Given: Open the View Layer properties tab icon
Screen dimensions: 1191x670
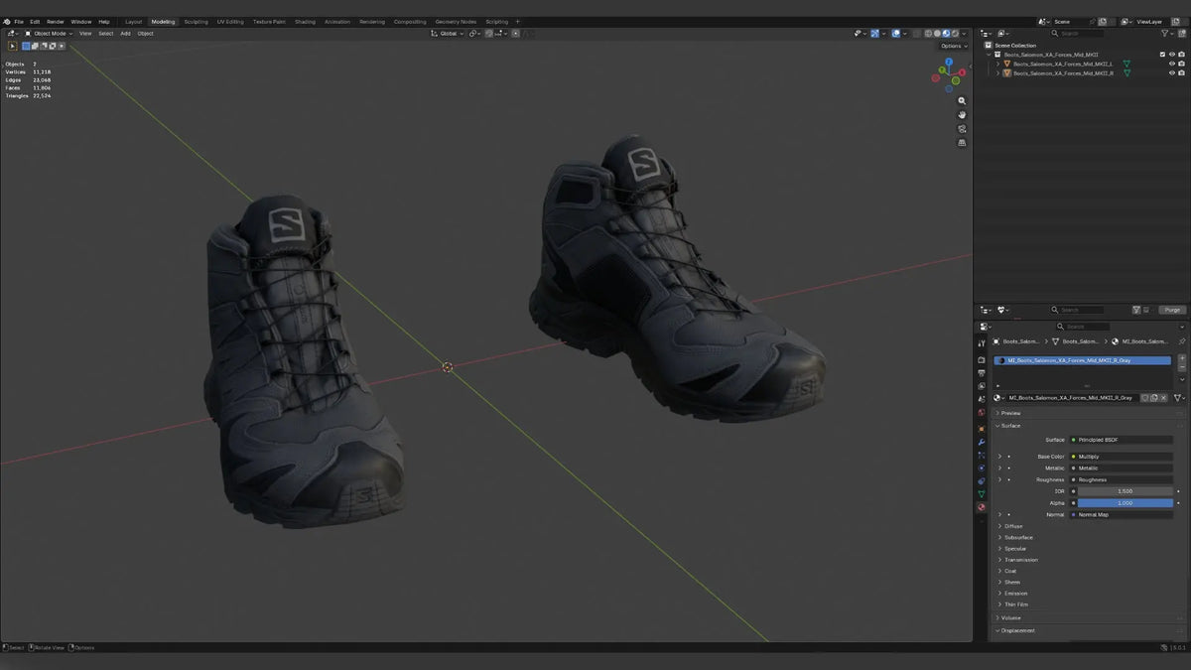Looking at the screenshot, I should [x=982, y=386].
